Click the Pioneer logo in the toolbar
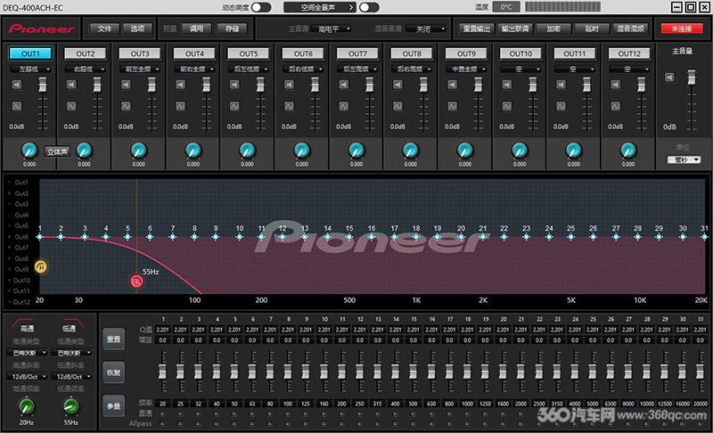The width and height of the screenshot is (713, 433). (x=41, y=29)
